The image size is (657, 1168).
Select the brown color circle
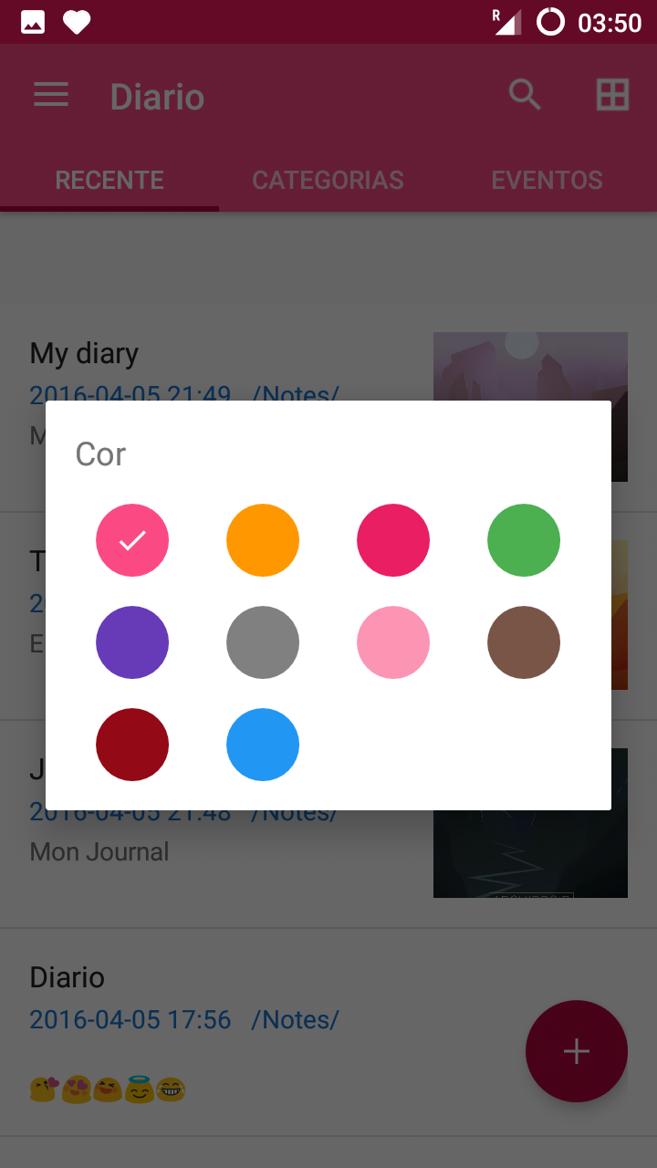tap(524, 642)
